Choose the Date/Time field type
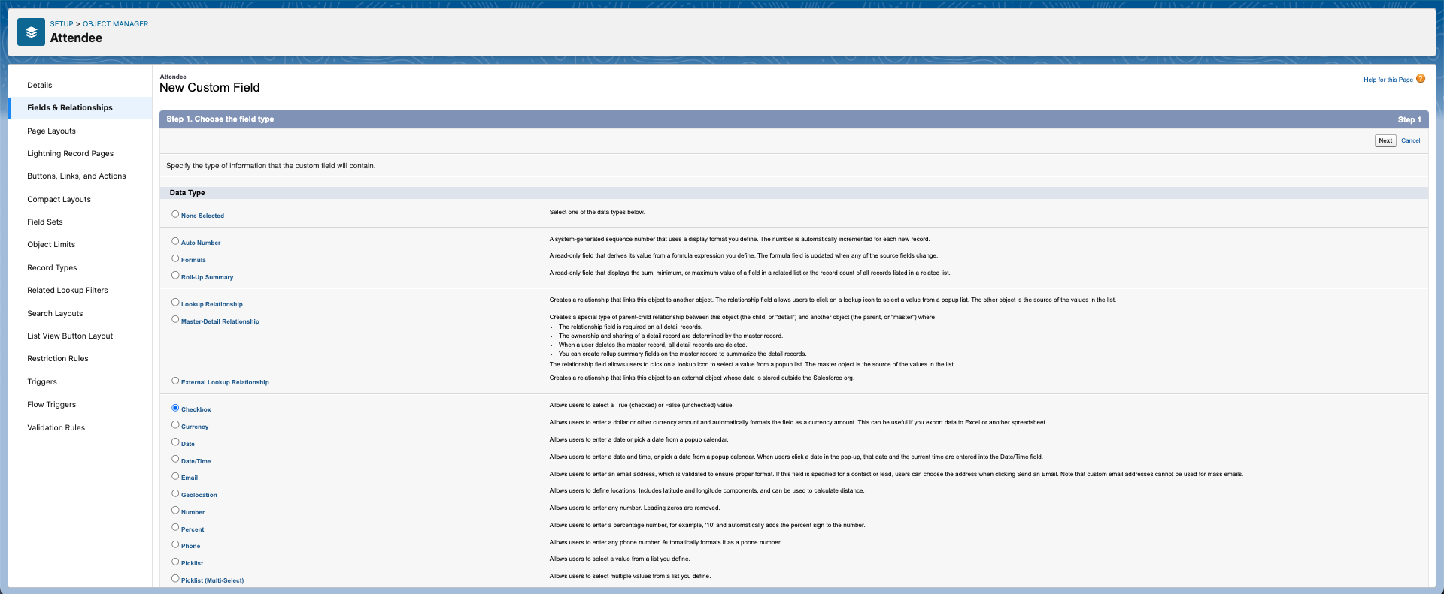Screen dimensions: 1444x594 point(175,460)
